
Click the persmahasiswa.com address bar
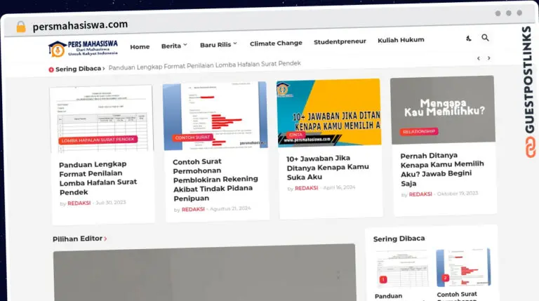[80, 25]
